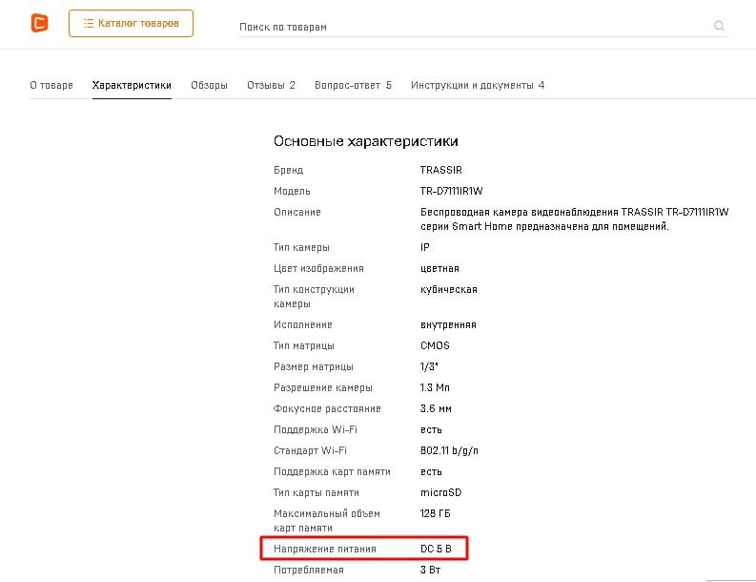Click the search magnifier icon
756x582 pixels.
point(719,26)
